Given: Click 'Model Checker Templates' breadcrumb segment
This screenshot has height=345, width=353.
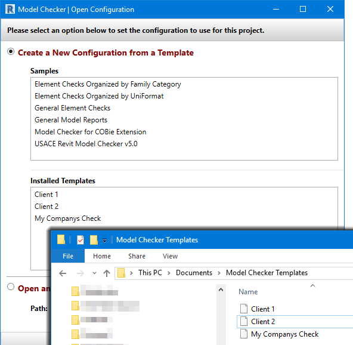Looking at the screenshot, I should pos(267,273).
